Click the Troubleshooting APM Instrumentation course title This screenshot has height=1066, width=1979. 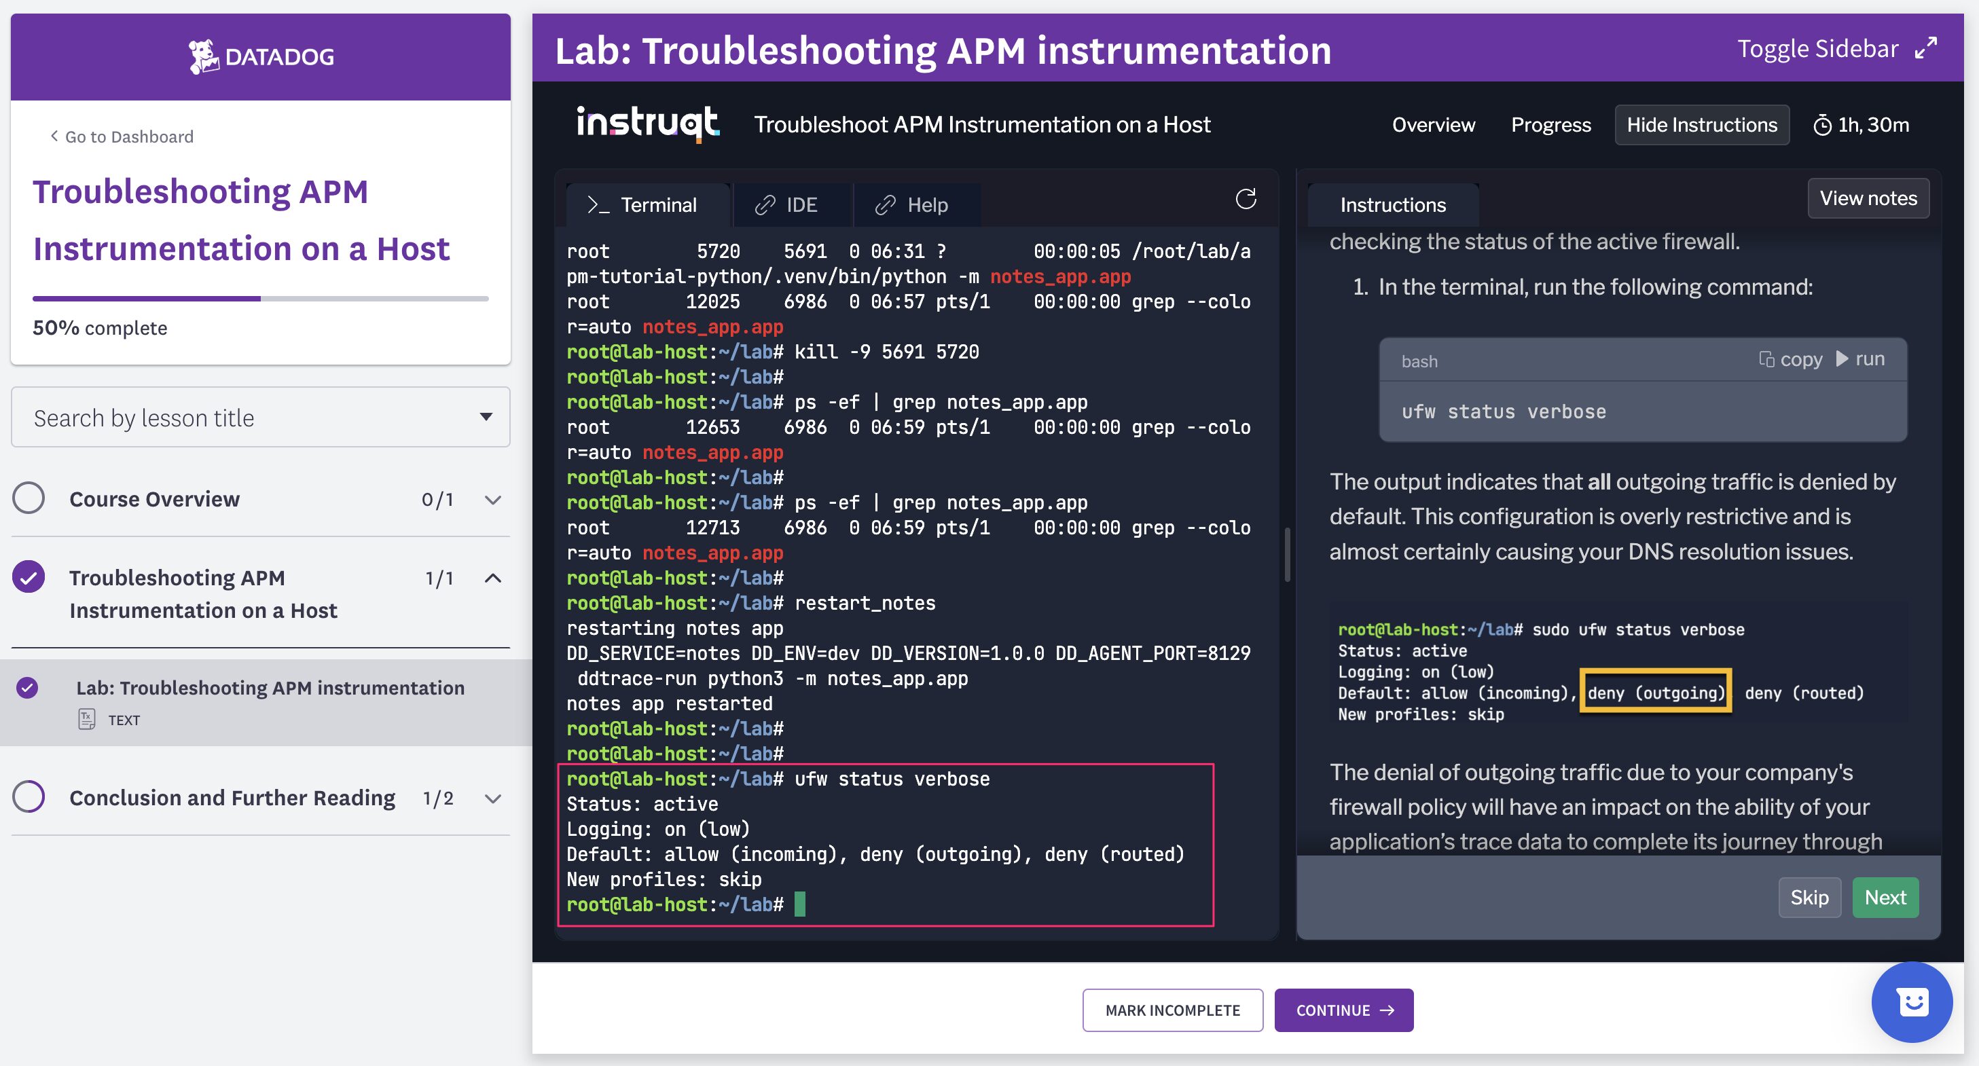[x=241, y=220]
